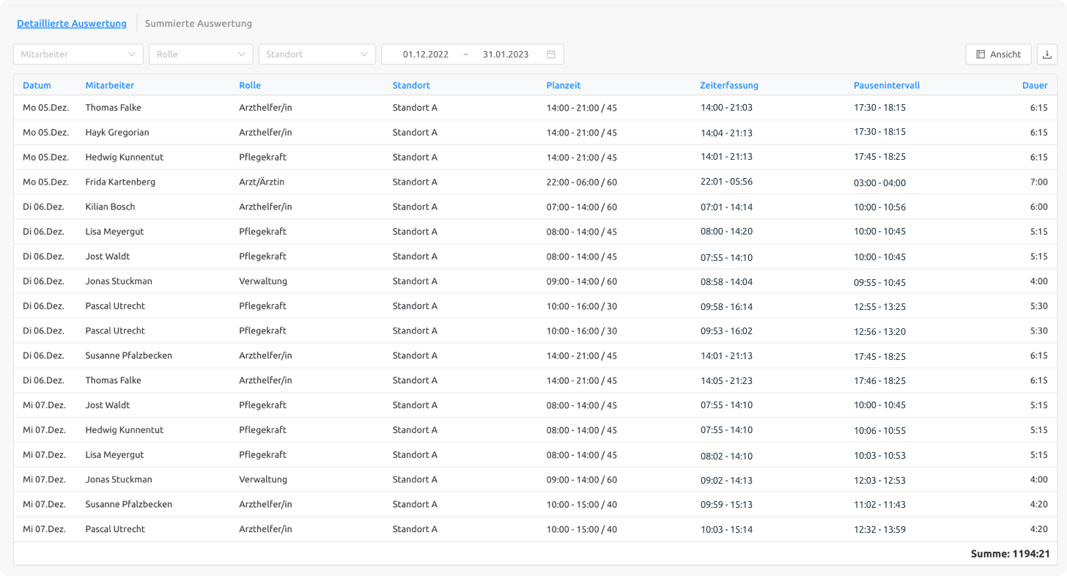Click the 07:00 - 14:00 / 60 Planzeit cell
1067x576 pixels.
coord(582,207)
